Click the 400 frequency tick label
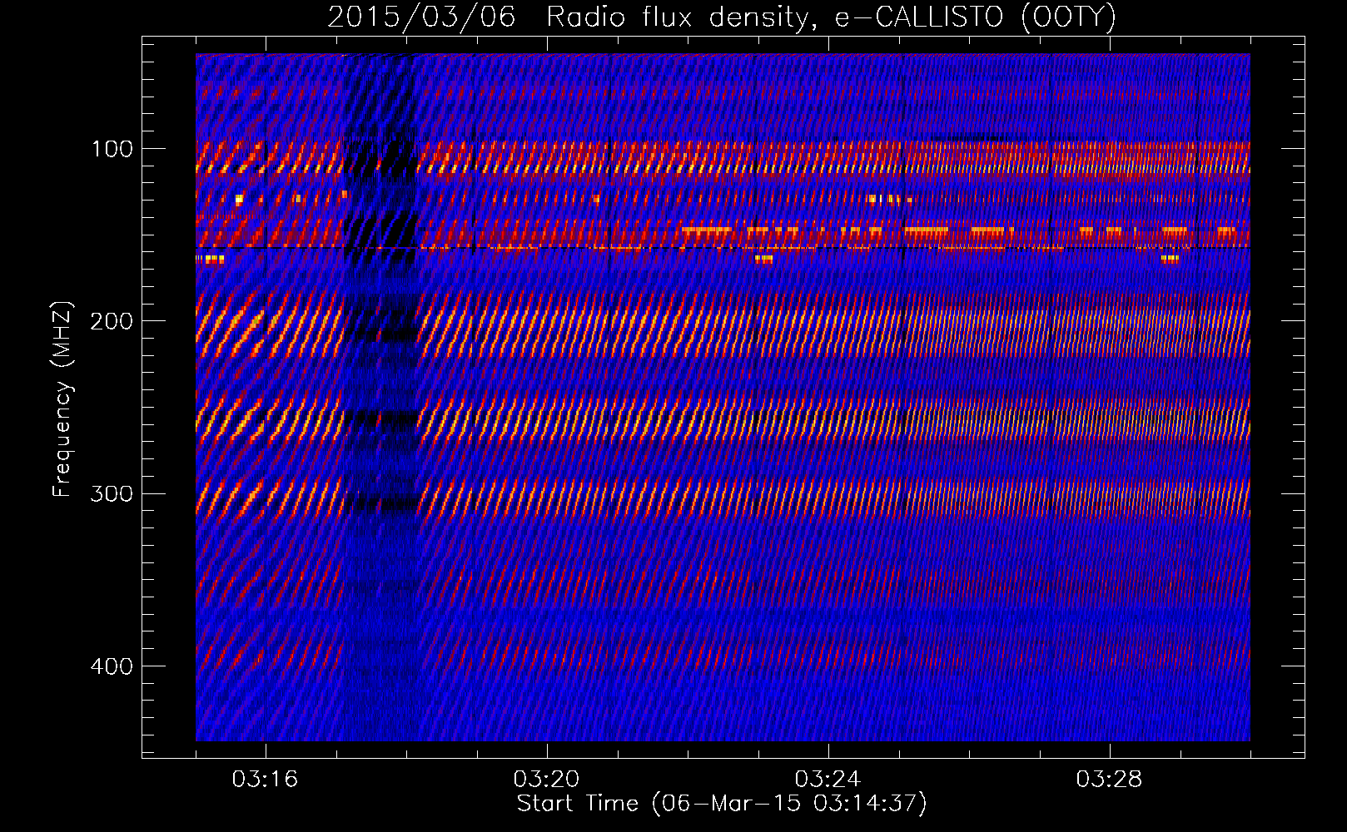Screen dimensions: 1347x832 click(x=112, y=666)
